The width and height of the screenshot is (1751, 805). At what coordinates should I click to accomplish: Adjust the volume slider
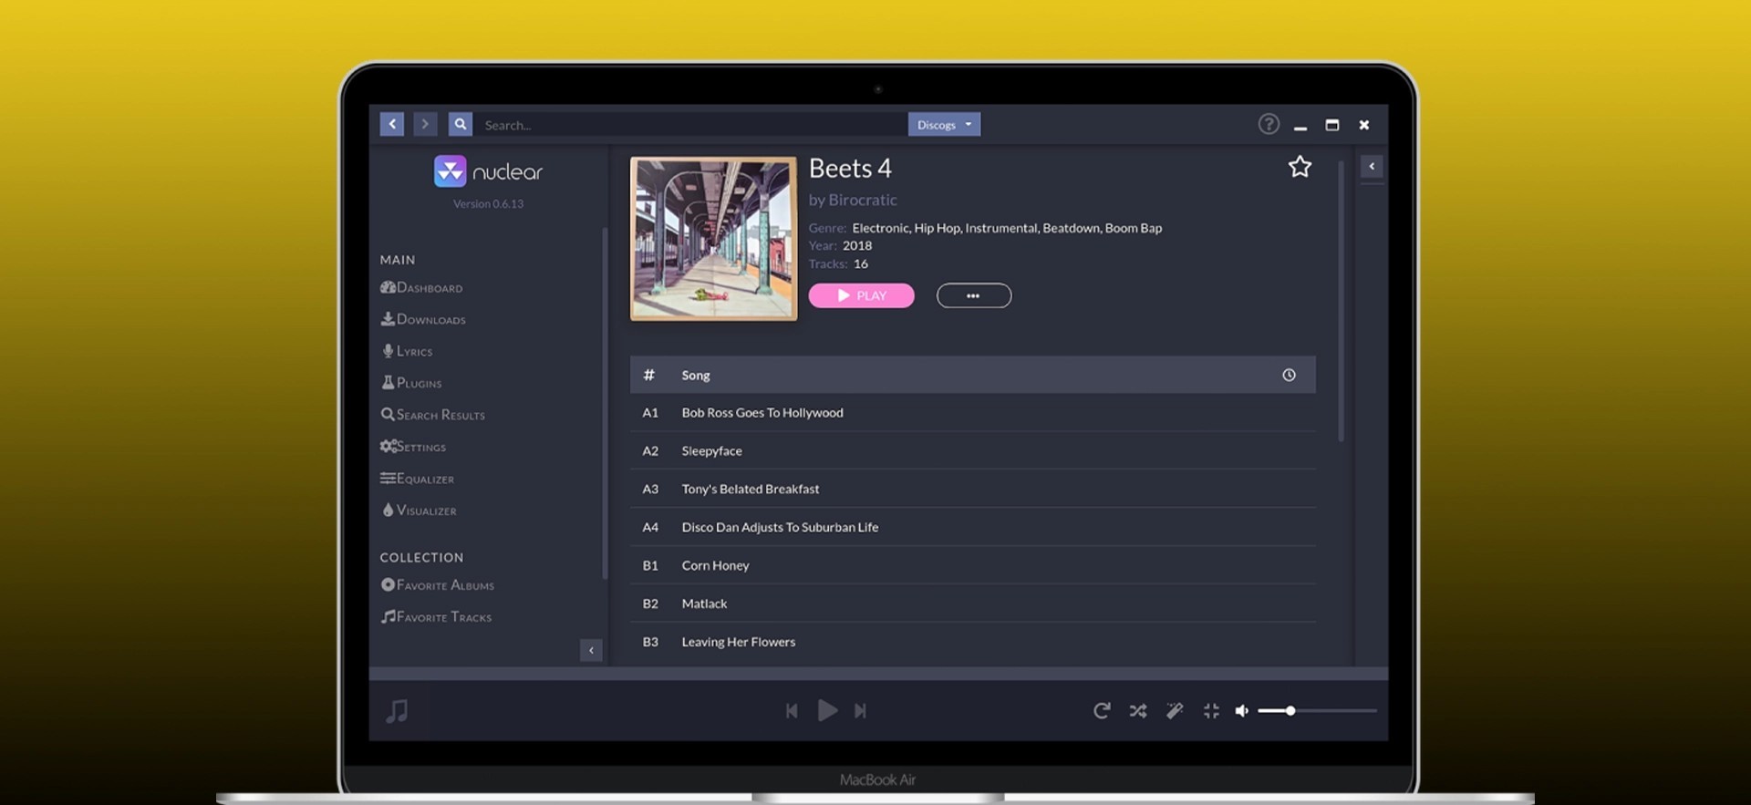tap(1317, 711)
